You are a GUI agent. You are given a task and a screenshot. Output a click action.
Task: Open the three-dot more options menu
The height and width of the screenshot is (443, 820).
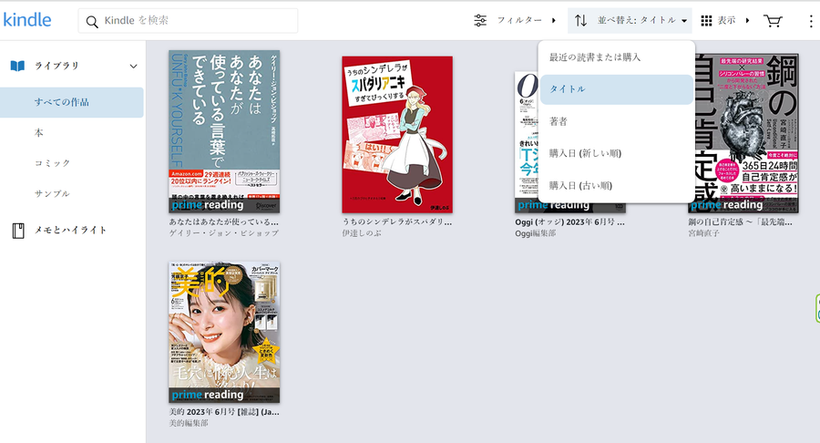point(811,21)
